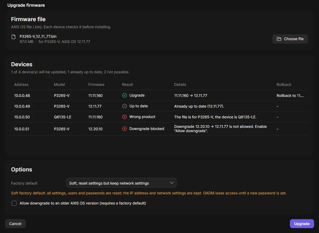Image resolution: width=319 pixels, height=233 pixels.
Task: Click the wrong product details message
Action: click(215, 117)
